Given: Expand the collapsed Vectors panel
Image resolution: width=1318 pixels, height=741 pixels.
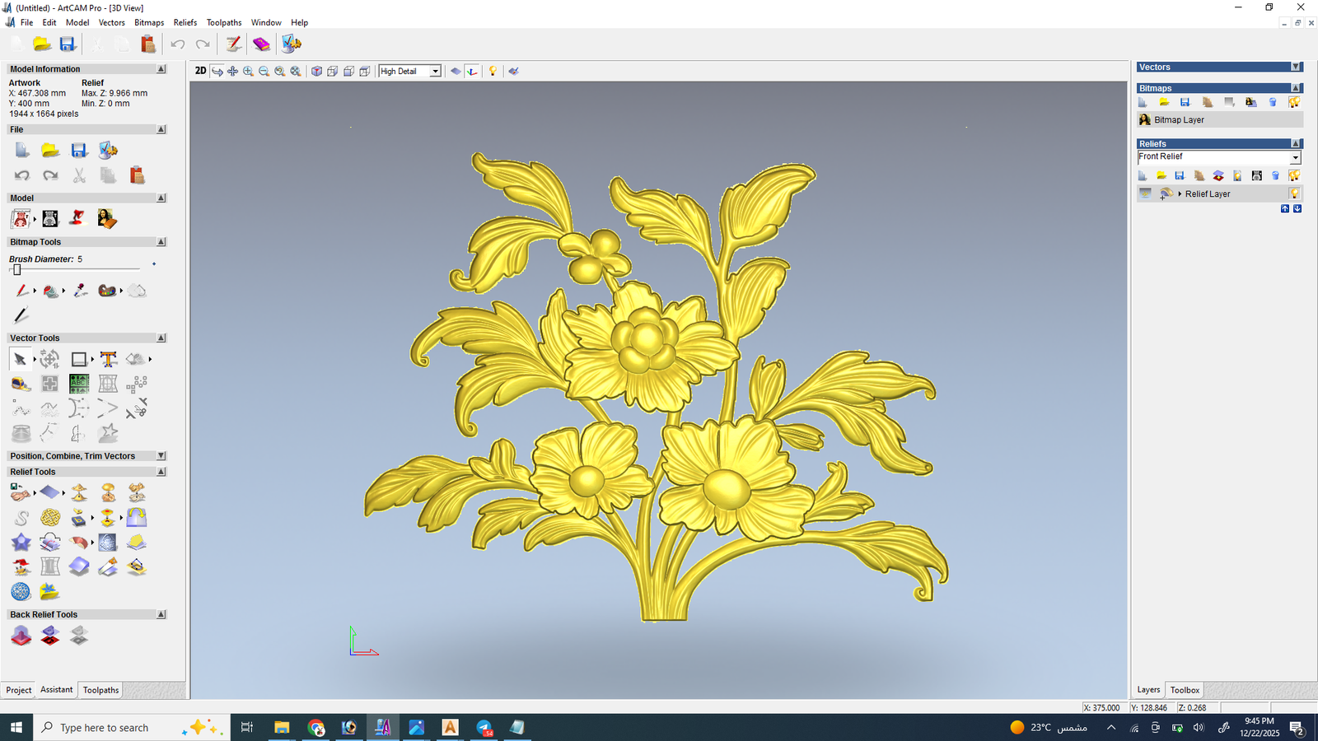Looking at the screenshot, I should pyautogui.click(x=1296, y=68).
